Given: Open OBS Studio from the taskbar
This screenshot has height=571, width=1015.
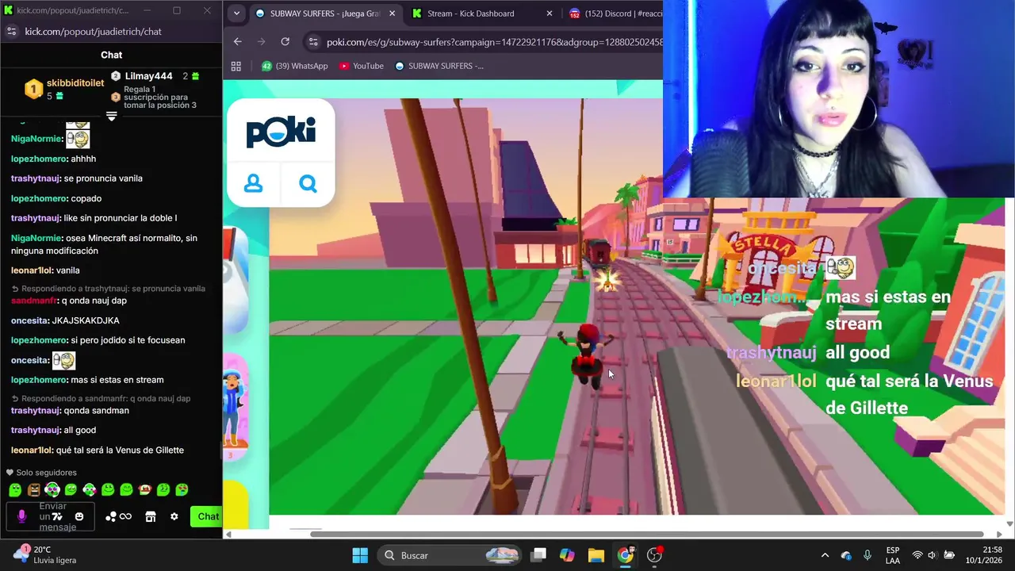Looking at the screenshot, I should pyautogui.click(x=655, y=555).
